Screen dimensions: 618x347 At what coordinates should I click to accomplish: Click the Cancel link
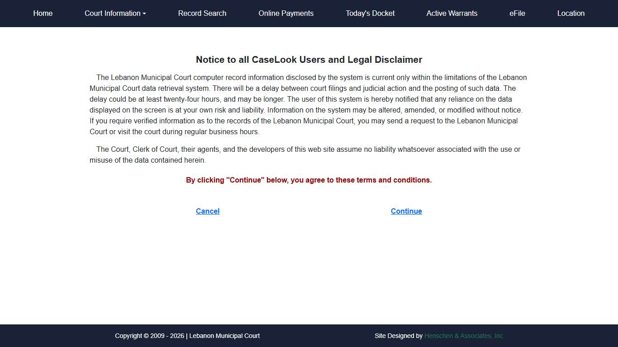208,211
